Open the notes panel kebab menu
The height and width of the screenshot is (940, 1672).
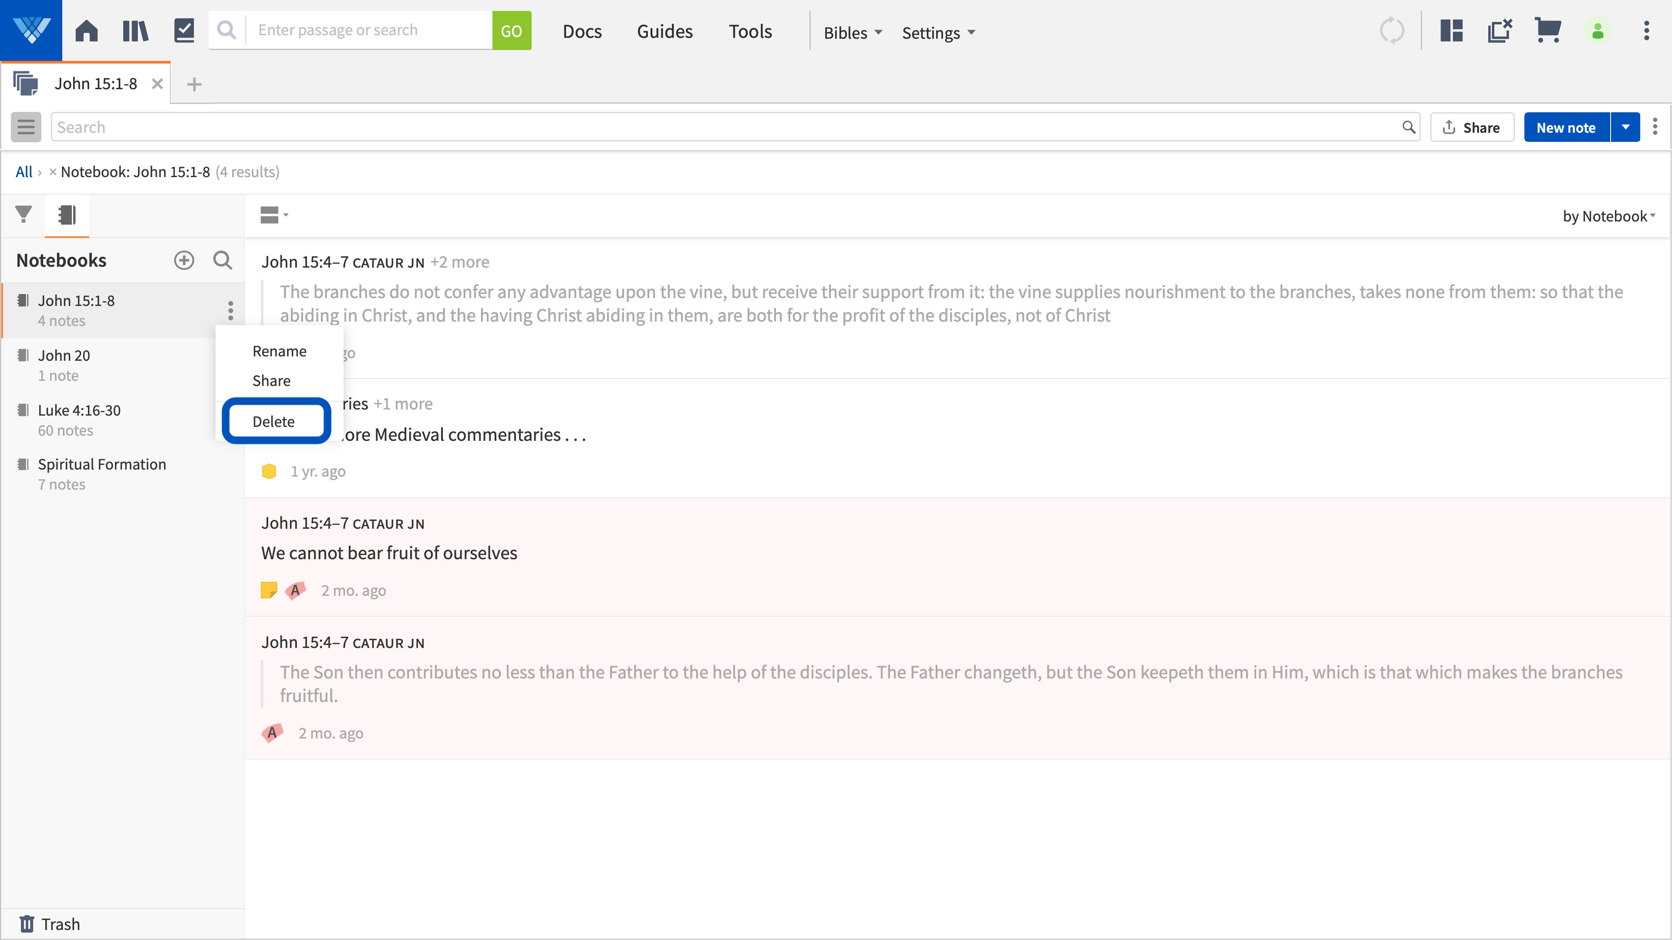tap(1655, 127)
